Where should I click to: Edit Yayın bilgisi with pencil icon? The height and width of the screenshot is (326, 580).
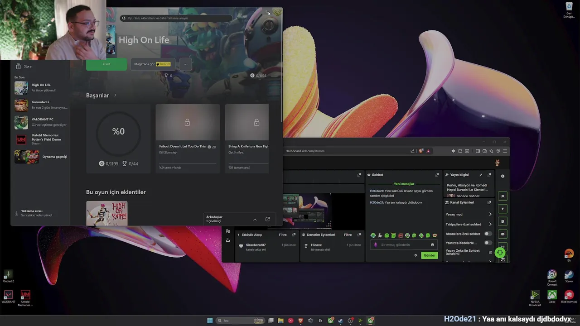coord(481,175)
